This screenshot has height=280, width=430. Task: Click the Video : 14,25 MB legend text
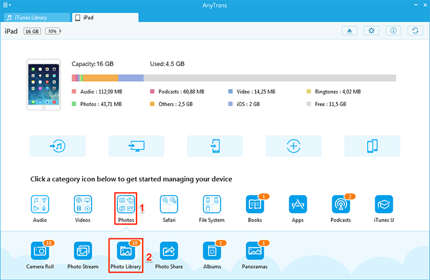[x=256, y=92]
